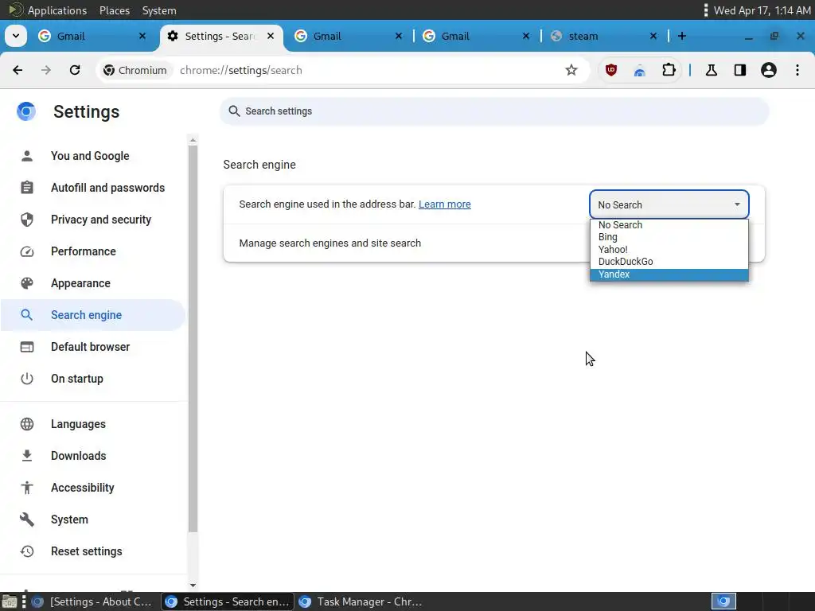This screenshot has height=611, width=815.
Task: Click the sidebar scrollbar up arrow
Action: pyautogui.click(x=193, y=140)
